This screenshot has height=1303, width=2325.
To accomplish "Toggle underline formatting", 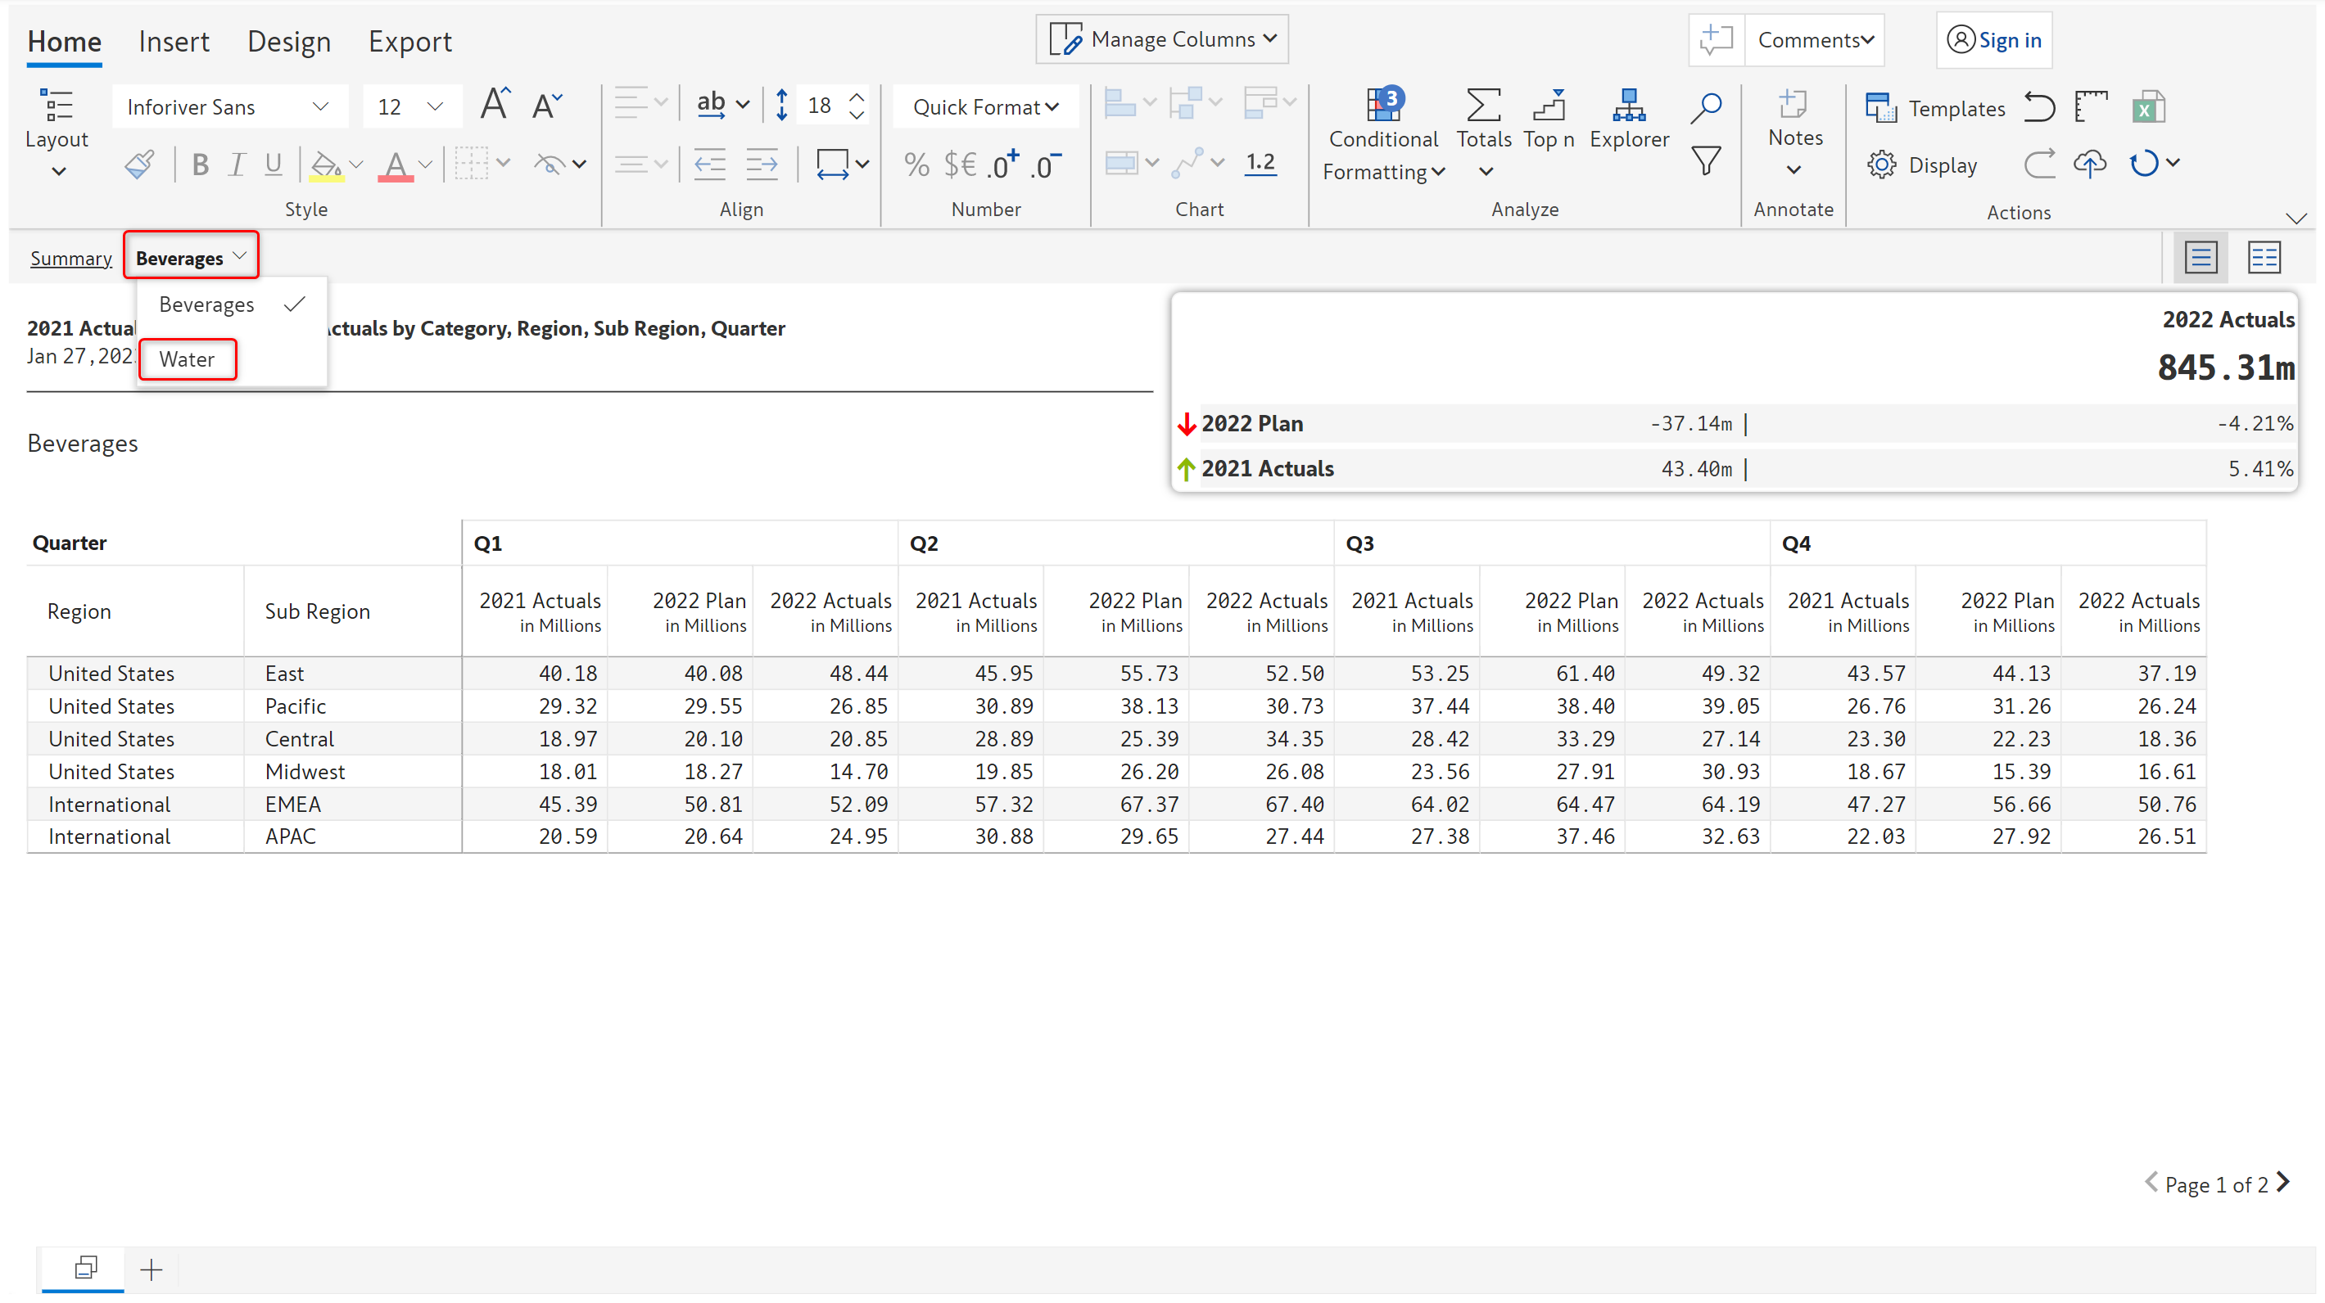I will (273, 165).
